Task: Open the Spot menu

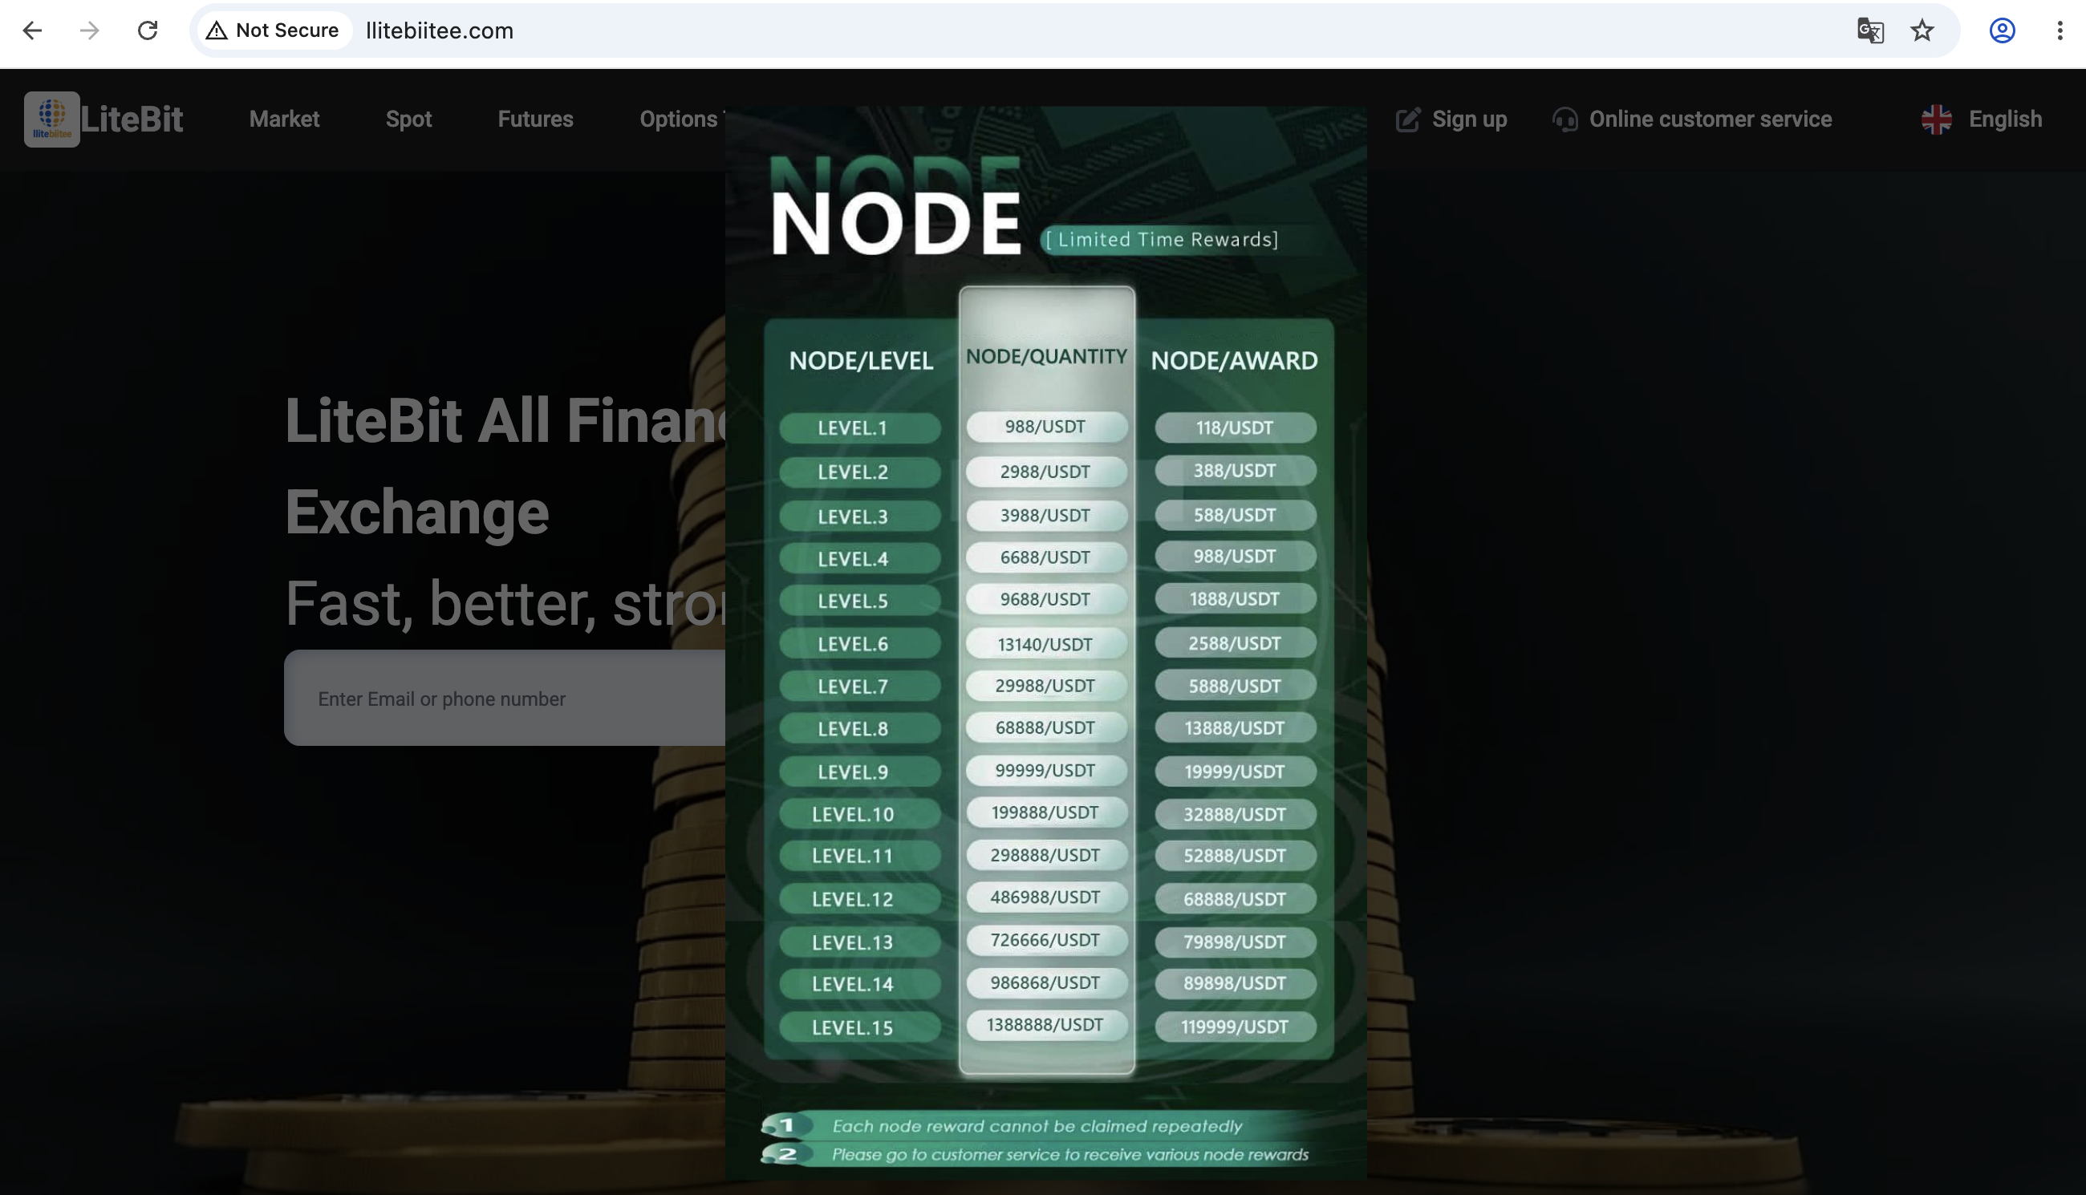Action: tap(409, 119)
